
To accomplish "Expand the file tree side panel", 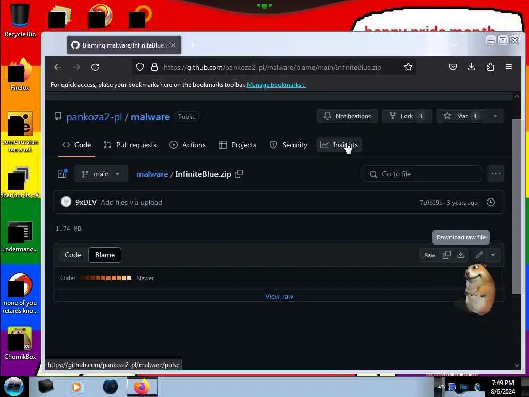I will point(63,174).
